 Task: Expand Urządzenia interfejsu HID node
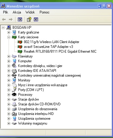[9, 114]
